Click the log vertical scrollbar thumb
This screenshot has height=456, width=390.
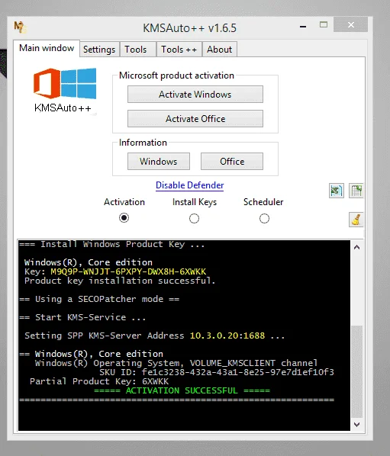coord(357,371)
